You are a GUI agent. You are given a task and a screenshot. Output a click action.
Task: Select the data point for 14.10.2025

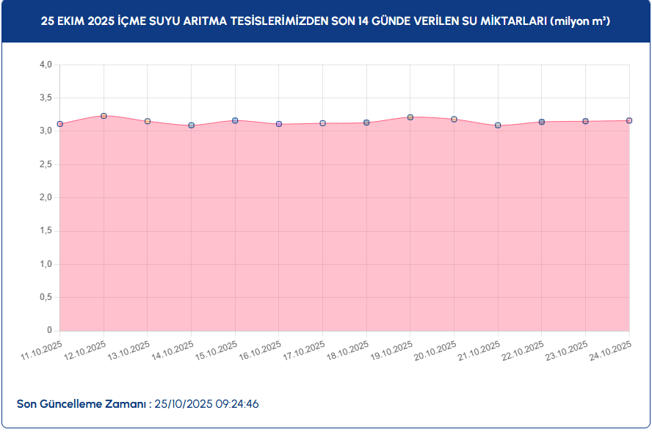[192, 125]
